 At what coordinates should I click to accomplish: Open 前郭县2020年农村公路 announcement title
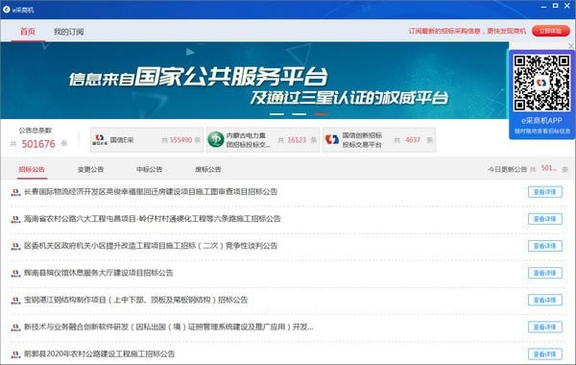click(99, 354)
